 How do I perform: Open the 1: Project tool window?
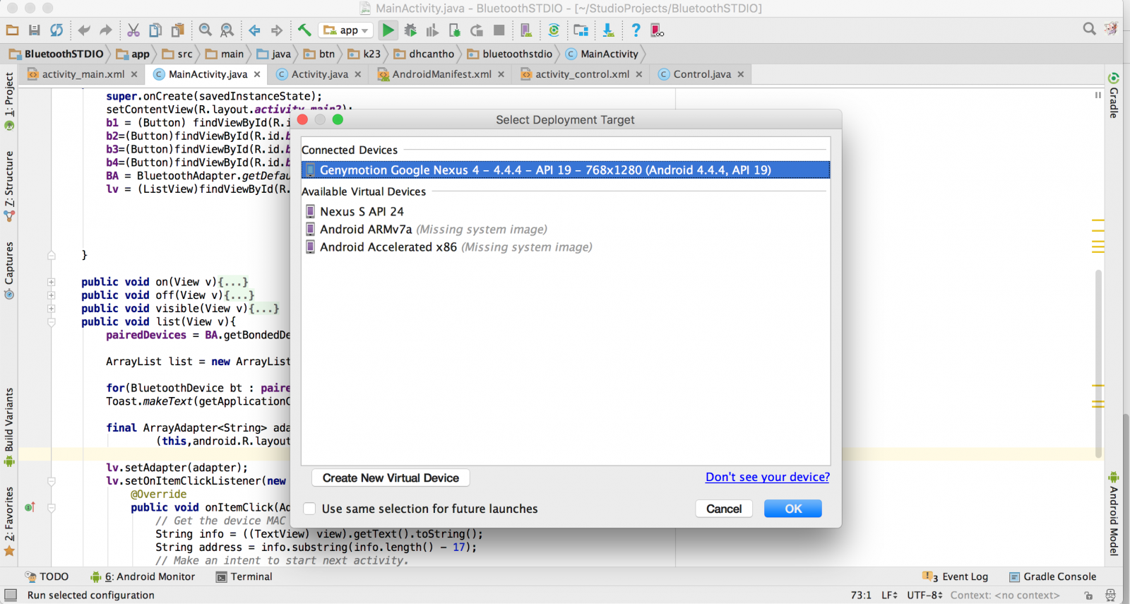[9, 102]
